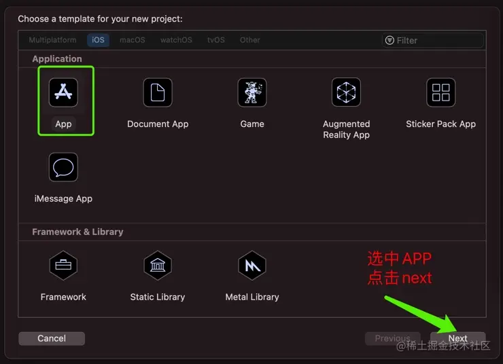Select the iMessage App template icon

point(63,167)
